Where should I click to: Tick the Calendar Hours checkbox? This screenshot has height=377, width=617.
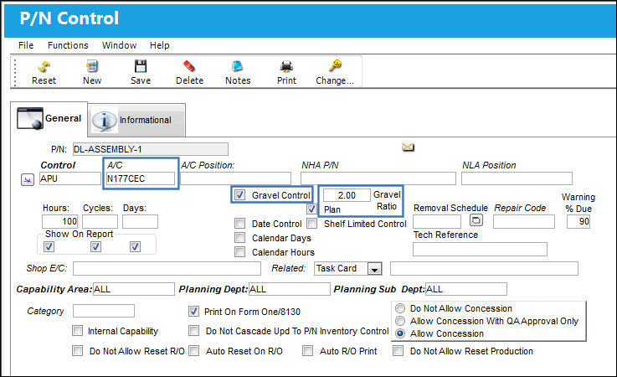[x=239, y=252]
